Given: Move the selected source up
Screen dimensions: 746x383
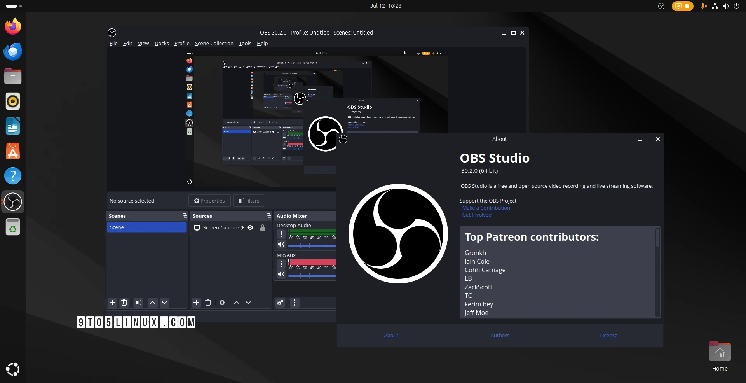Looking at the screenshot, I should tap(237, 303).
